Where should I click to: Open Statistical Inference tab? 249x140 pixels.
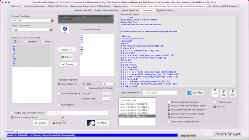coord(58,6)
